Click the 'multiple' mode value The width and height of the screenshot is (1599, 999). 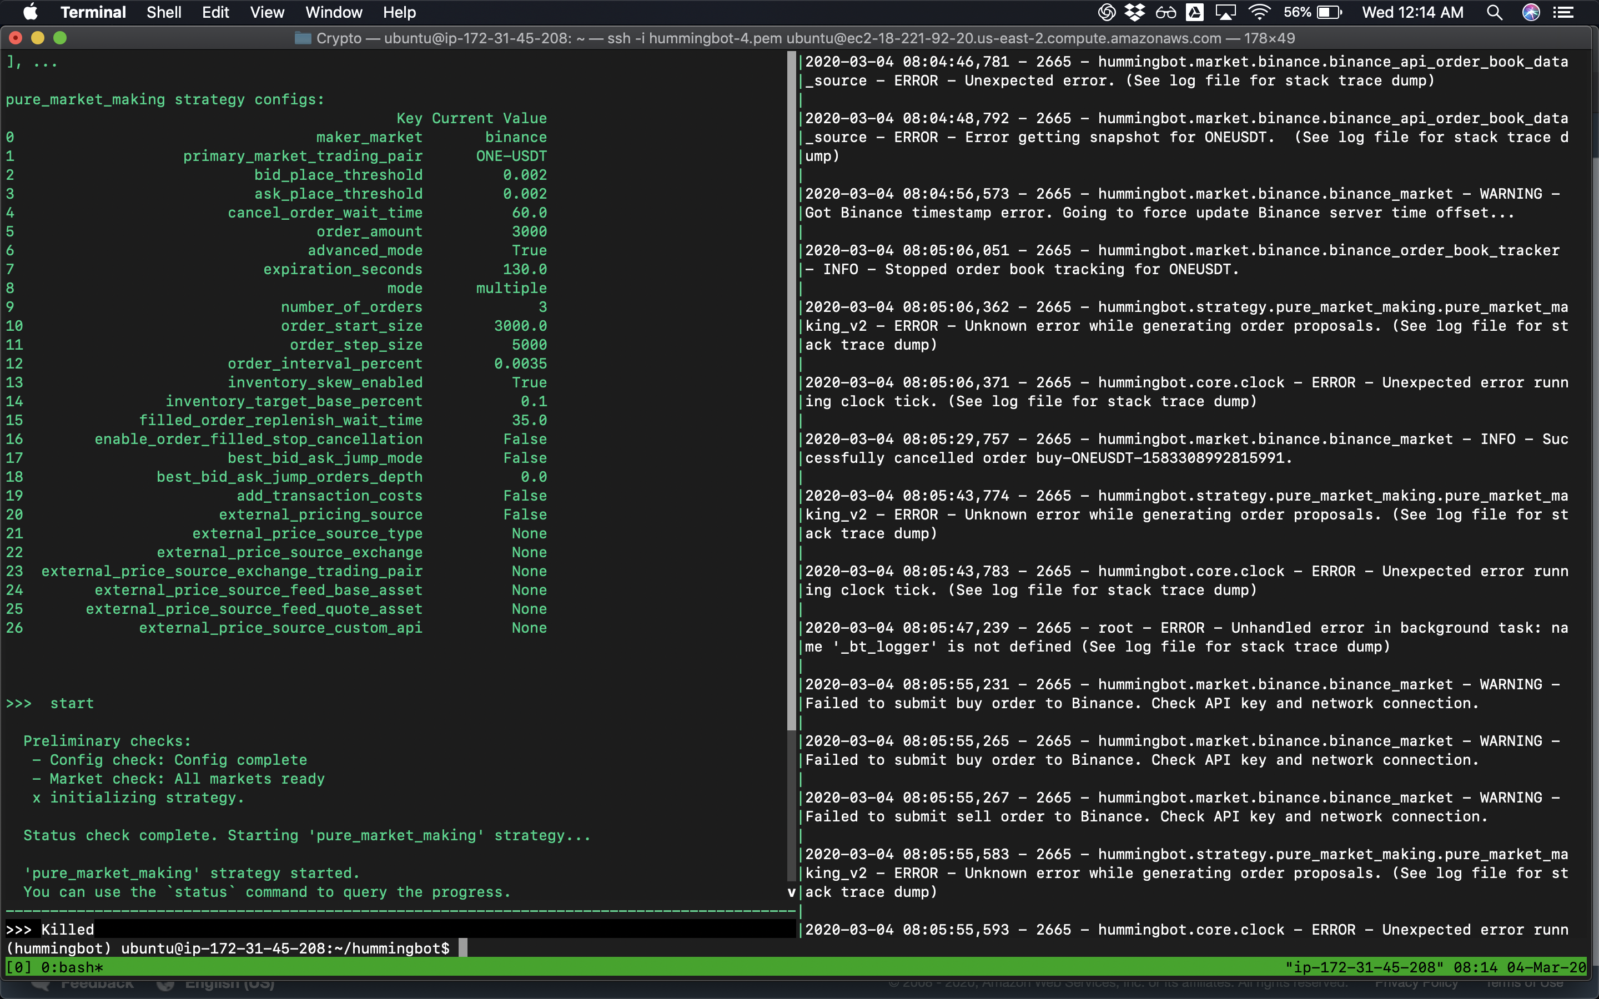(511, 288)
